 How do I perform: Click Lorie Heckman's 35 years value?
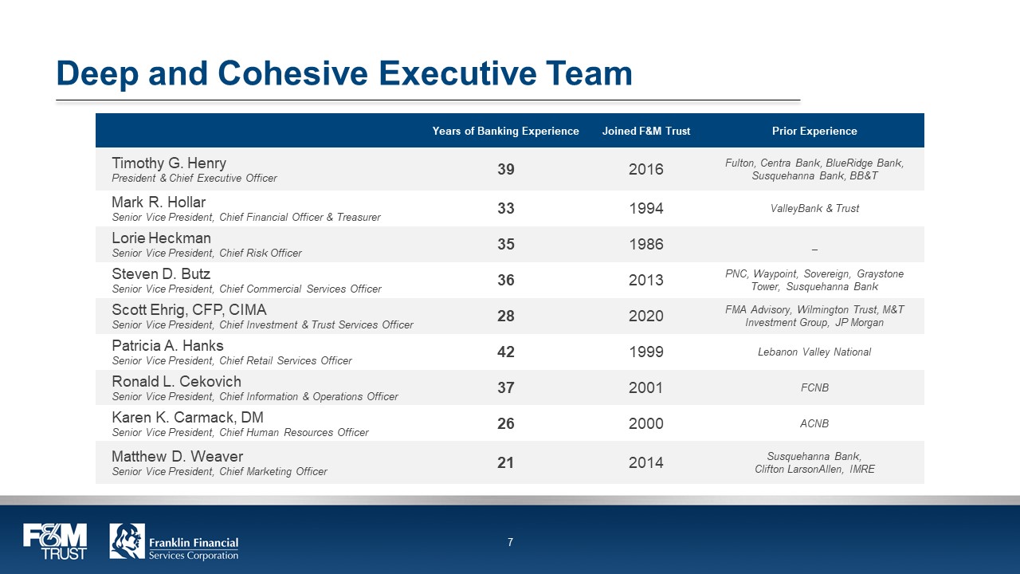click(x=506, y=244)
